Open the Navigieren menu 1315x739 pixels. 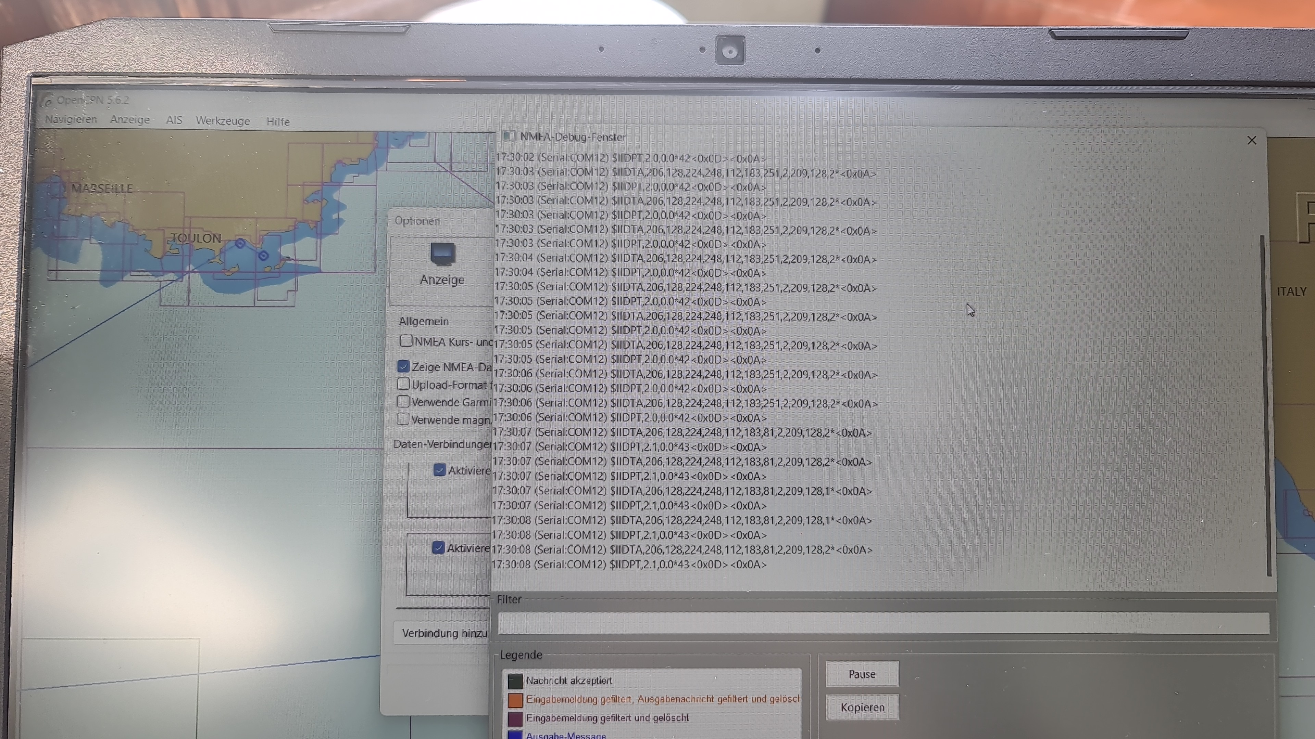point(71,119)
